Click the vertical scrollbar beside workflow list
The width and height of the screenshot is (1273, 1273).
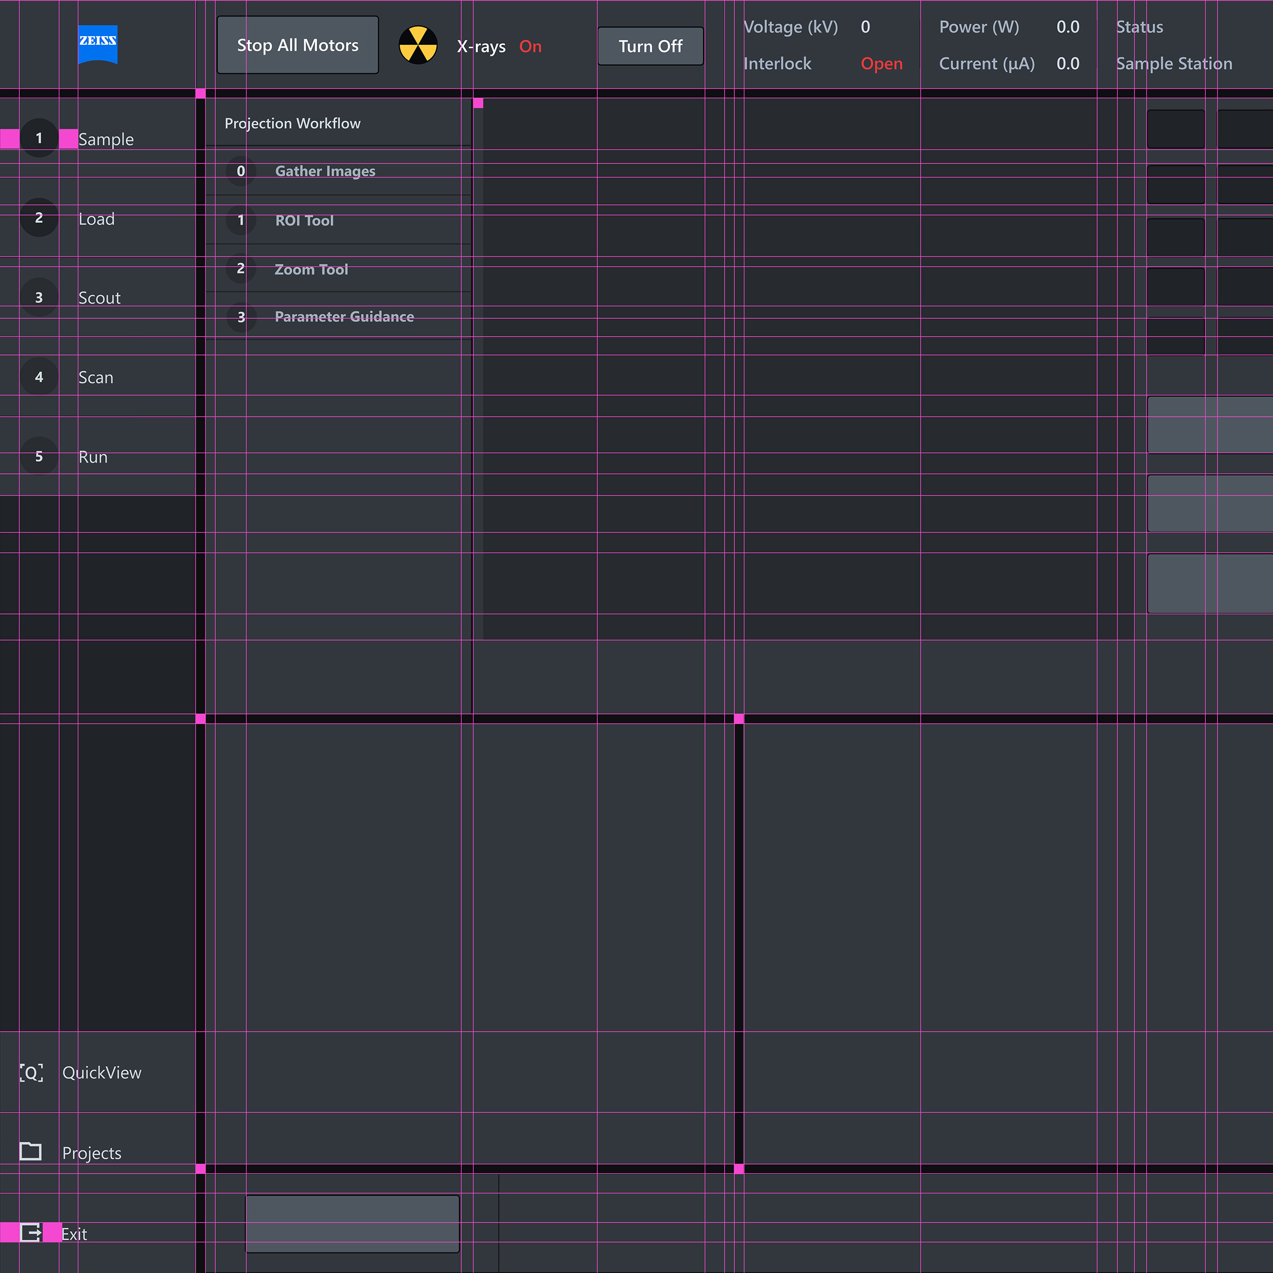click(x=478, y=369)
